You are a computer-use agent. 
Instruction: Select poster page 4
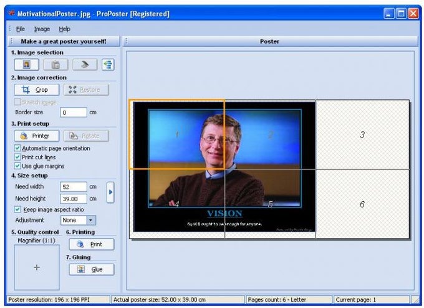[x=177, y=204]
